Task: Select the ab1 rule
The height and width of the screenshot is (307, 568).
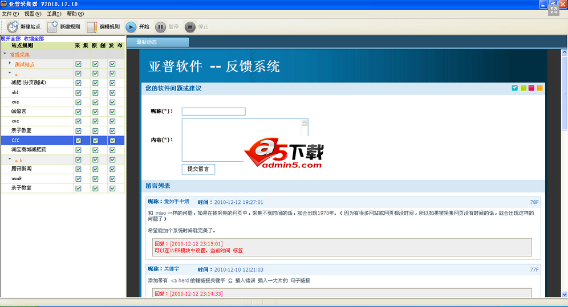Action: (15, 92)
